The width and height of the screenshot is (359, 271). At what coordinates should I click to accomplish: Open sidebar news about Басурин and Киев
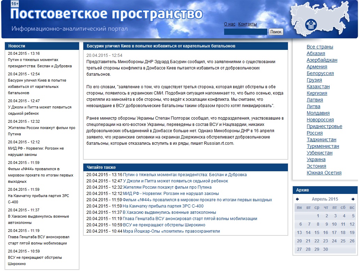click(x=37, y=86)
